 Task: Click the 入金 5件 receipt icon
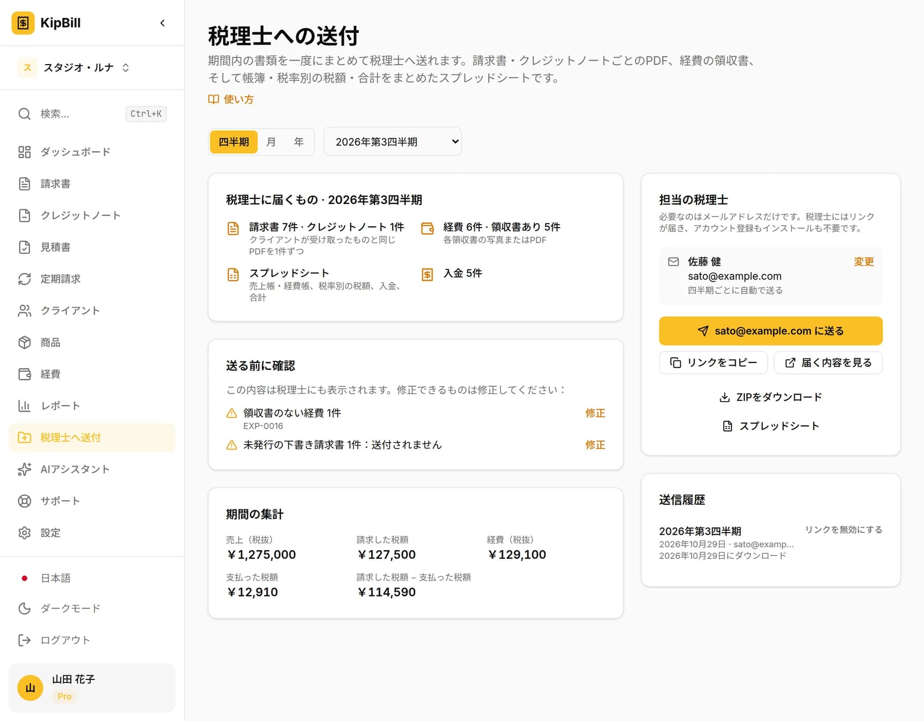coord(427,275)
